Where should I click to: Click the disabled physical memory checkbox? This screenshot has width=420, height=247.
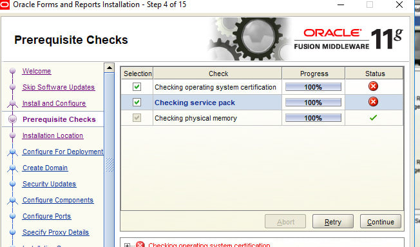coord(137,118)
